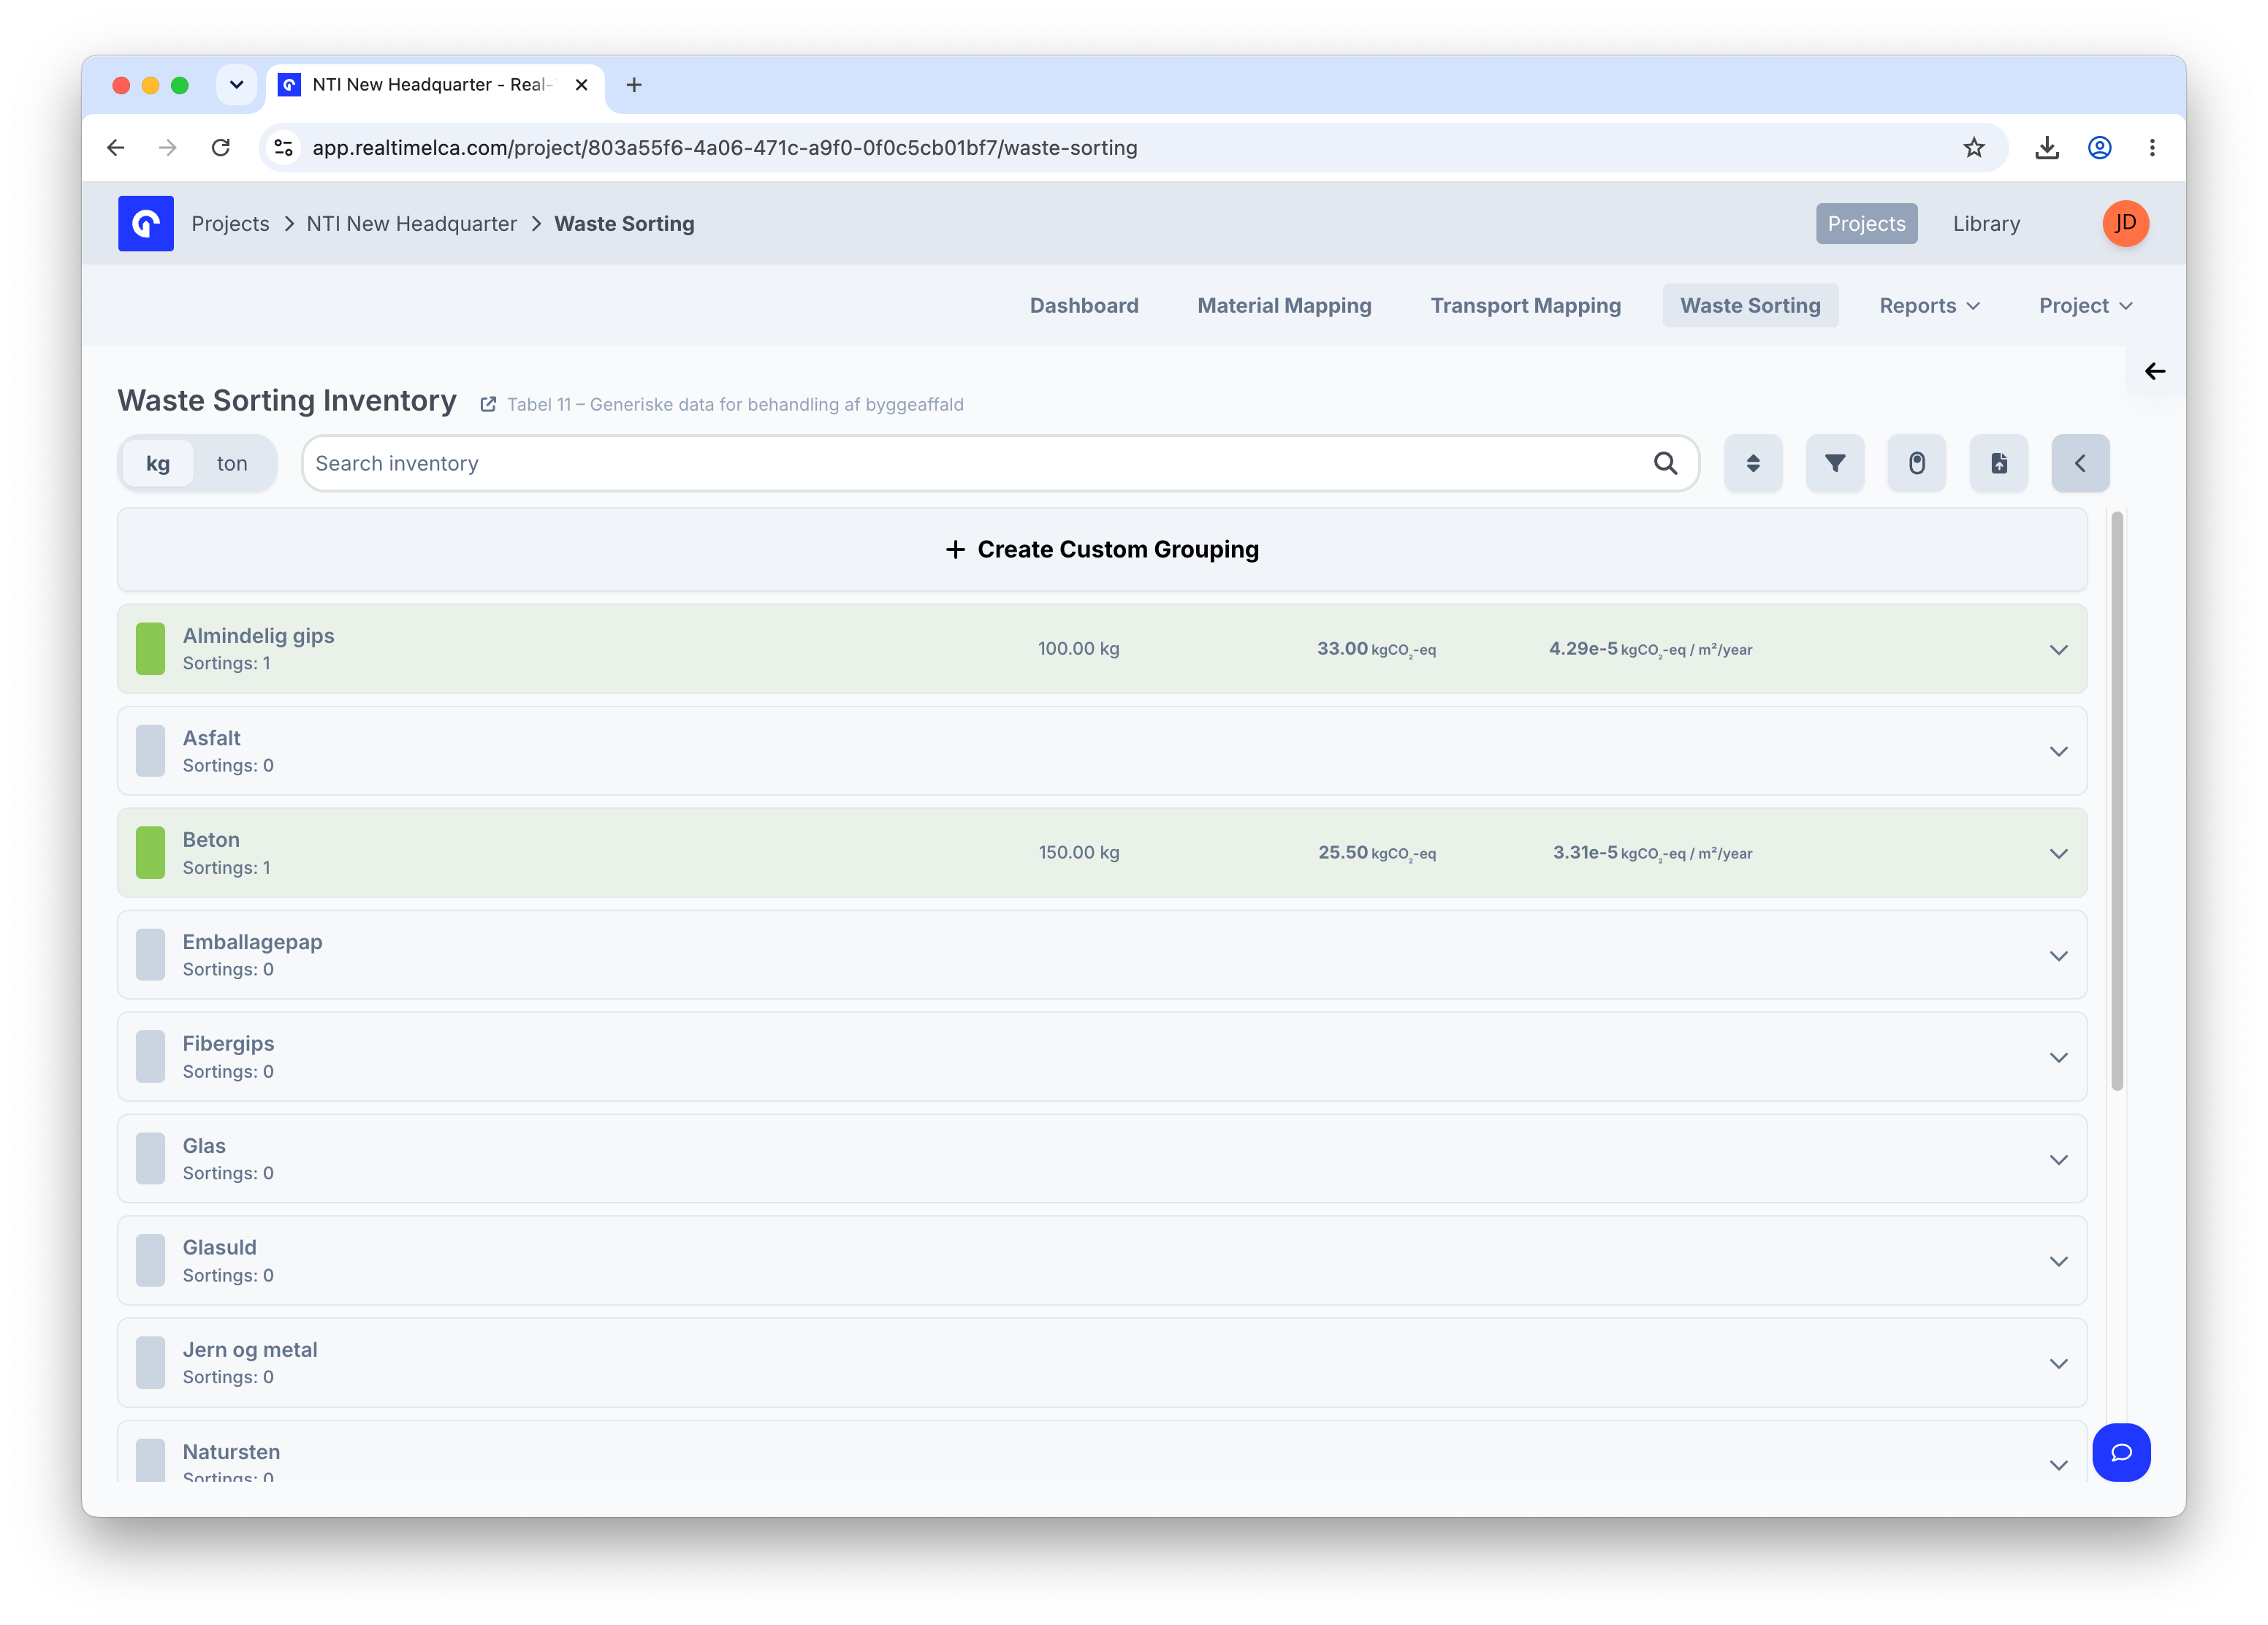The image size is (2268, 1625).
Task: Expand the Almindelig gips row
Action: [x=2058, y=649]
